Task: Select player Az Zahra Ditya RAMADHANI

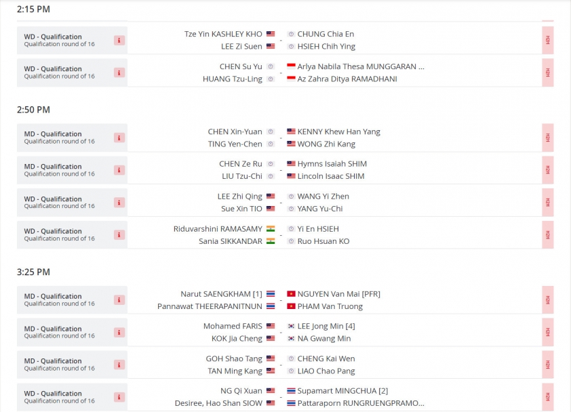Action: coord(347,79)
